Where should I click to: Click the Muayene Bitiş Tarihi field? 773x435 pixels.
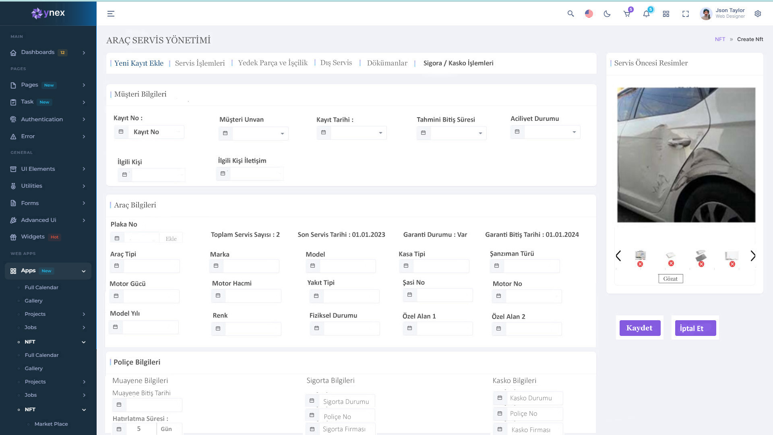pyautogui.click(x=147, y=405)
